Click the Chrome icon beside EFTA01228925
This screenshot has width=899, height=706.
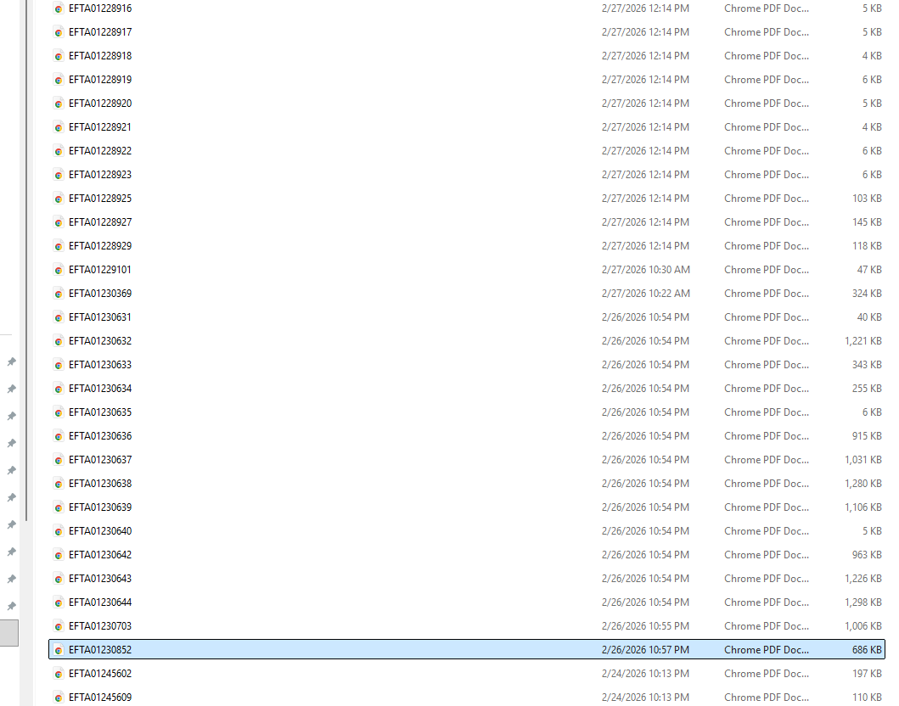click(59, 199)
